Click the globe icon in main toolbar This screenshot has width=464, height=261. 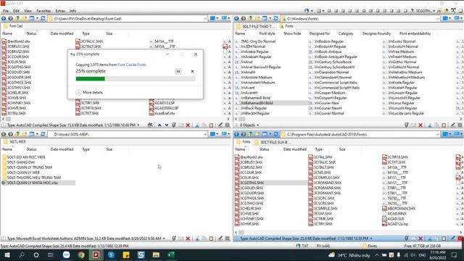(x=306, y=11)
